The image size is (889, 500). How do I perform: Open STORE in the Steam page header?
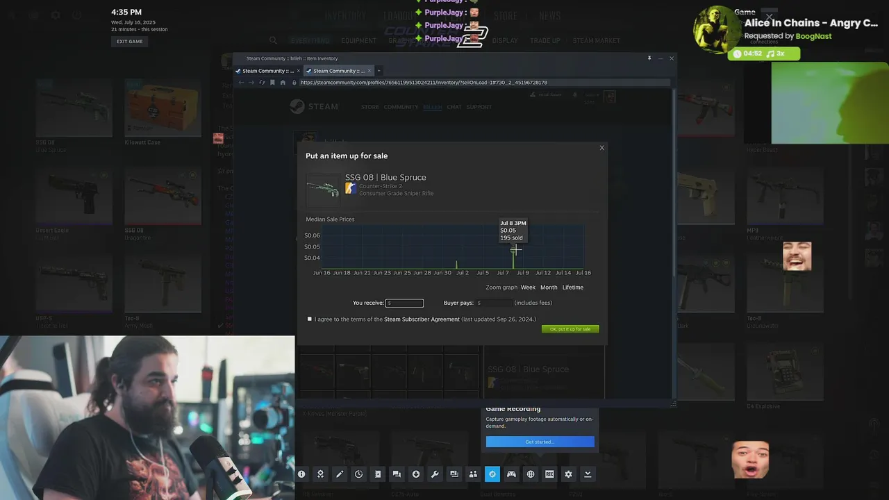pos(370,107)
